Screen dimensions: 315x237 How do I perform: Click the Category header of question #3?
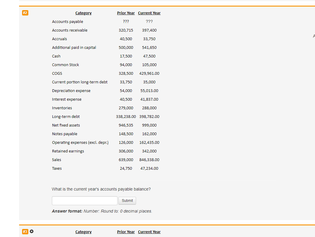tap(83, 232)
